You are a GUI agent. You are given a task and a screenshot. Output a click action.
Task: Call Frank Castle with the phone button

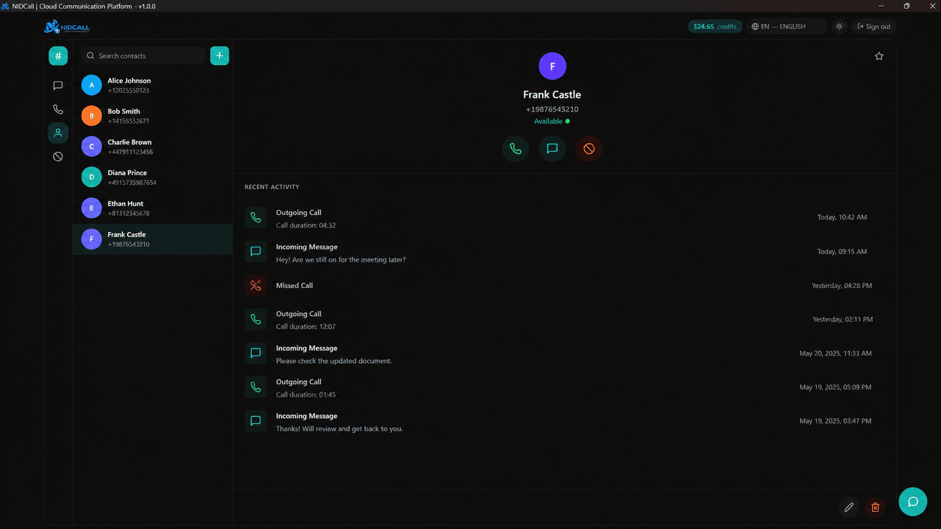point(515,148)
